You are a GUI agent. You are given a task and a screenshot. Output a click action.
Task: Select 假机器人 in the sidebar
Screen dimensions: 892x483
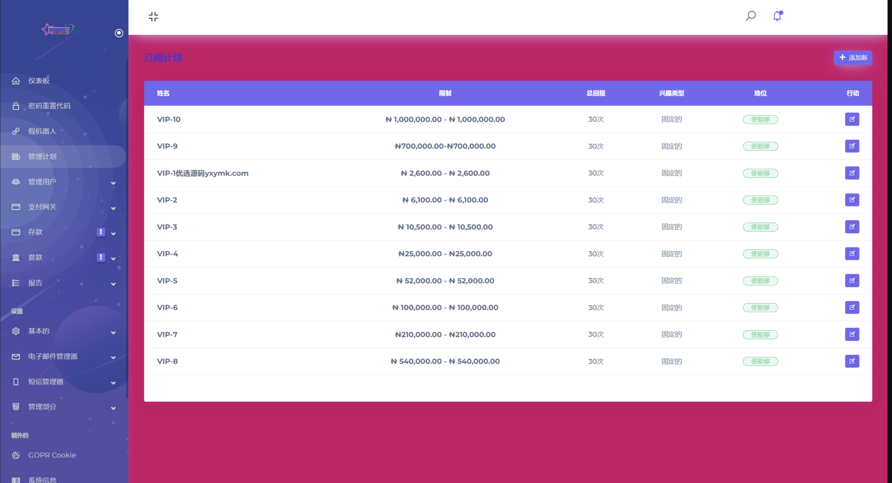[x=42, y=131]
